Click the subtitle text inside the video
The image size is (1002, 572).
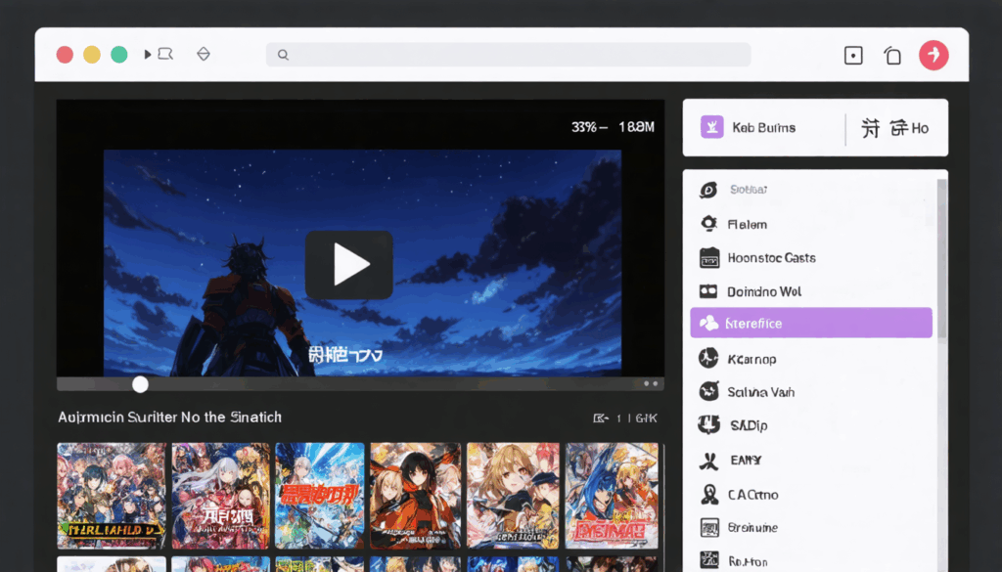345,354
